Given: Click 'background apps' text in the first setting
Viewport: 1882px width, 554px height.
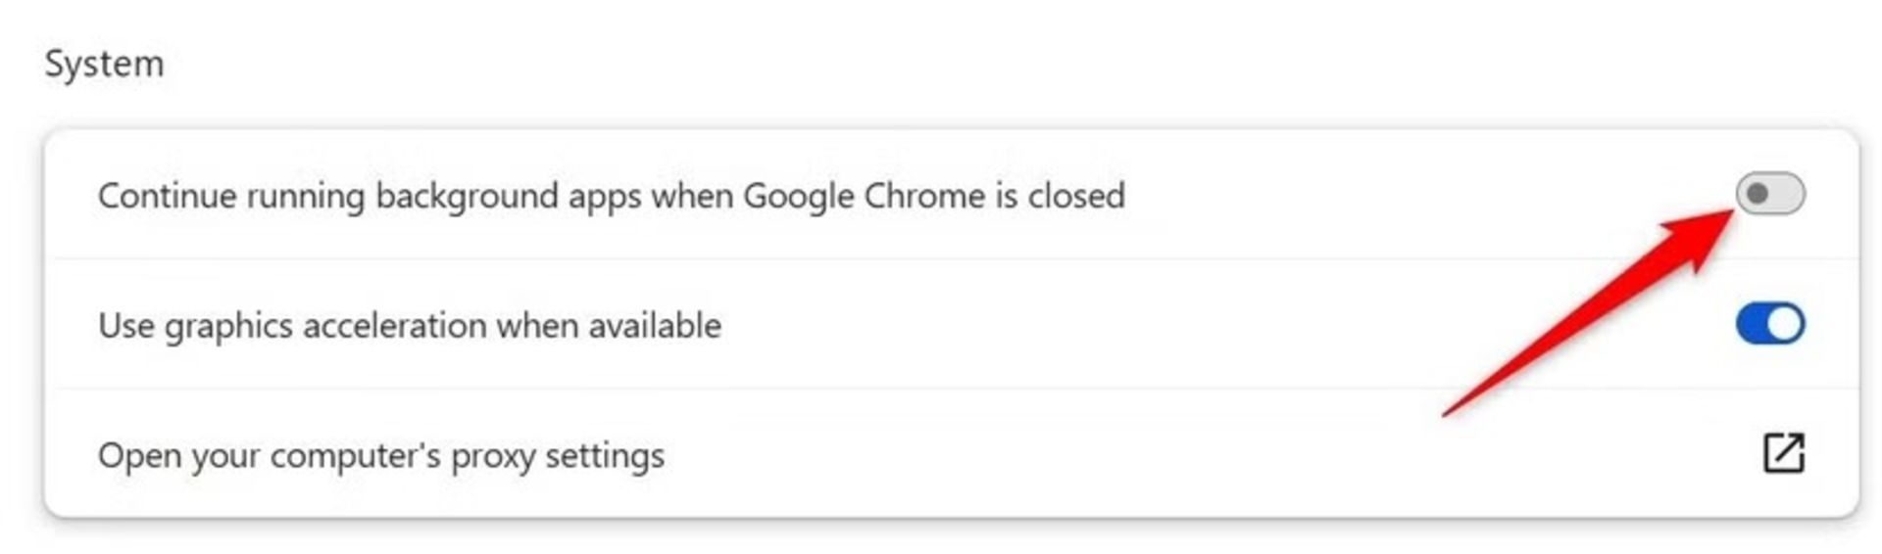Looking at the screenshot, I should click(x=508, y=196).
